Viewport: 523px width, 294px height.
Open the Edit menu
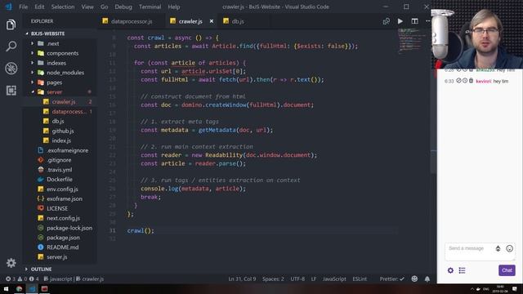coord(39,7)
